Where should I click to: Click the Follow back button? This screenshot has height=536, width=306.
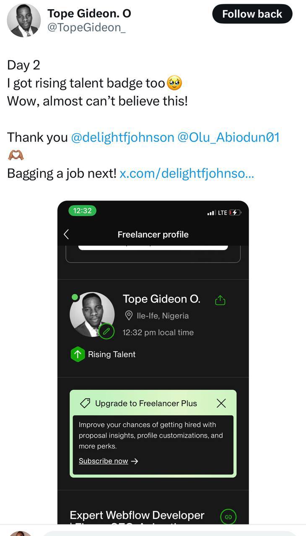pos(252,14)
